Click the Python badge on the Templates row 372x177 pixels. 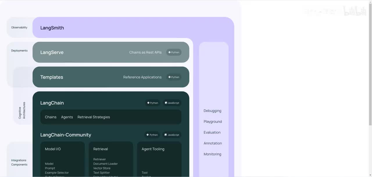point(174,77)
